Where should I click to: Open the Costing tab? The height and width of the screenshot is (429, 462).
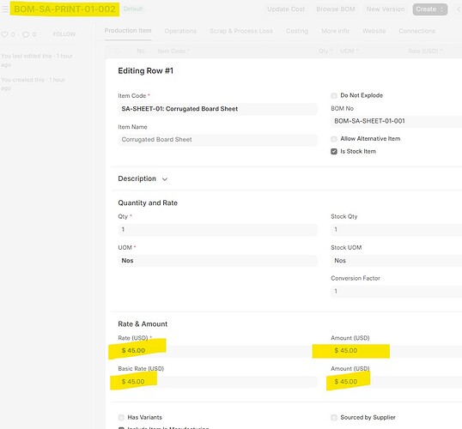tap(297, 31)
